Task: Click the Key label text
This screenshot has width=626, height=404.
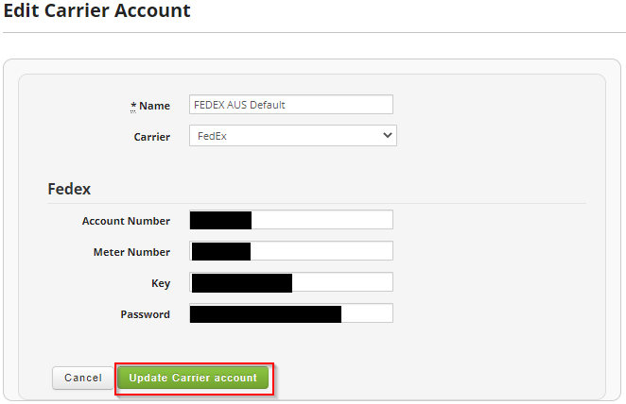Action: pos(161,284)
